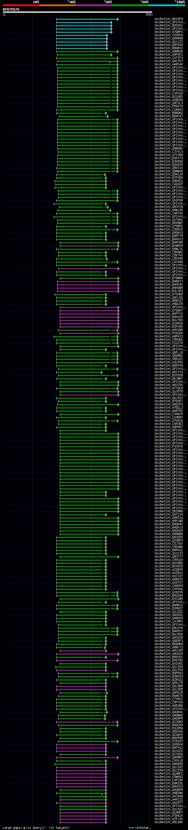Image resolution: width=188 pixels, height=830 pixels.
Task: Open hit UniRef100_C1N4K3
Action: click(x=169, y=110)
